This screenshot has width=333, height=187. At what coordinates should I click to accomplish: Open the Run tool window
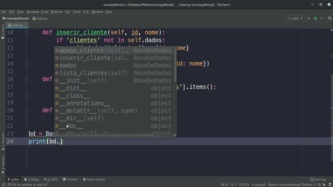pyautogui.click(x=14, y=179)
